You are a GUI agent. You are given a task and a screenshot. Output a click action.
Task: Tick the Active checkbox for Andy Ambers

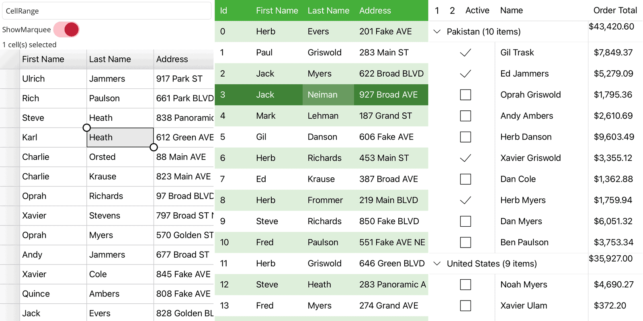click(465, 116)
